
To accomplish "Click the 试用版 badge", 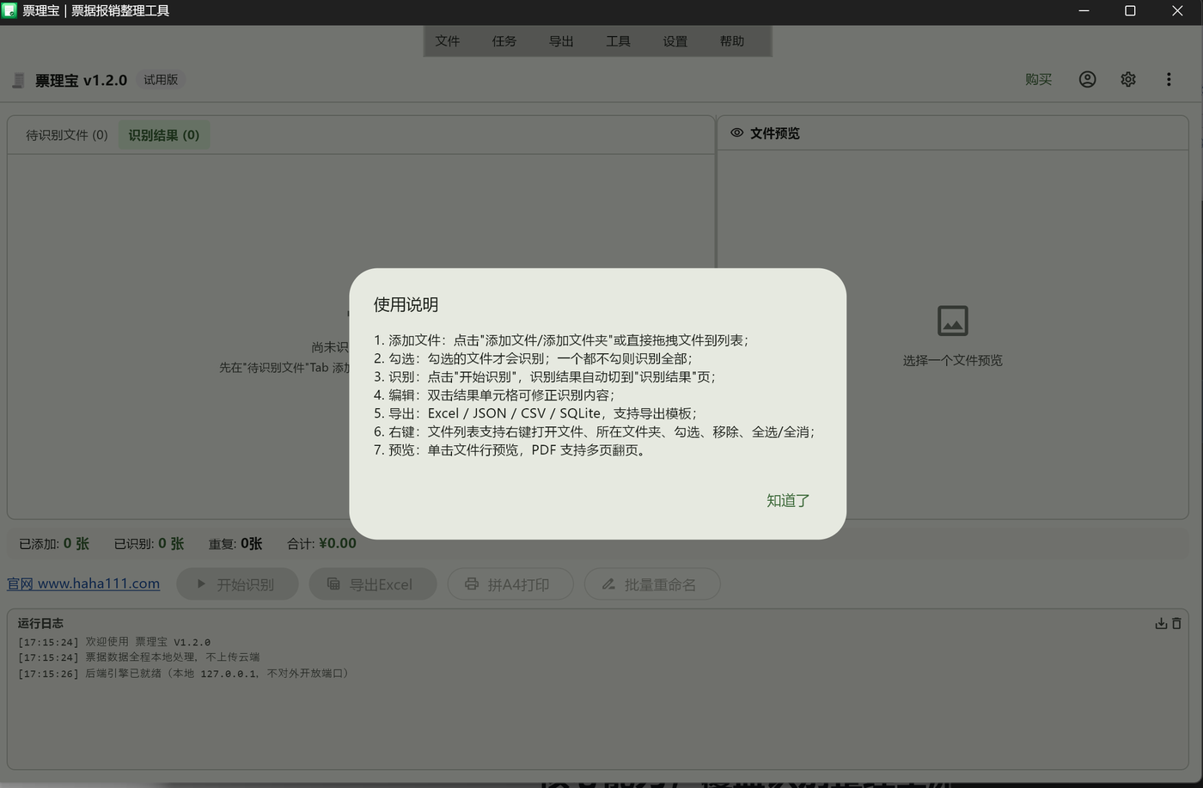I will click(161, 80).
